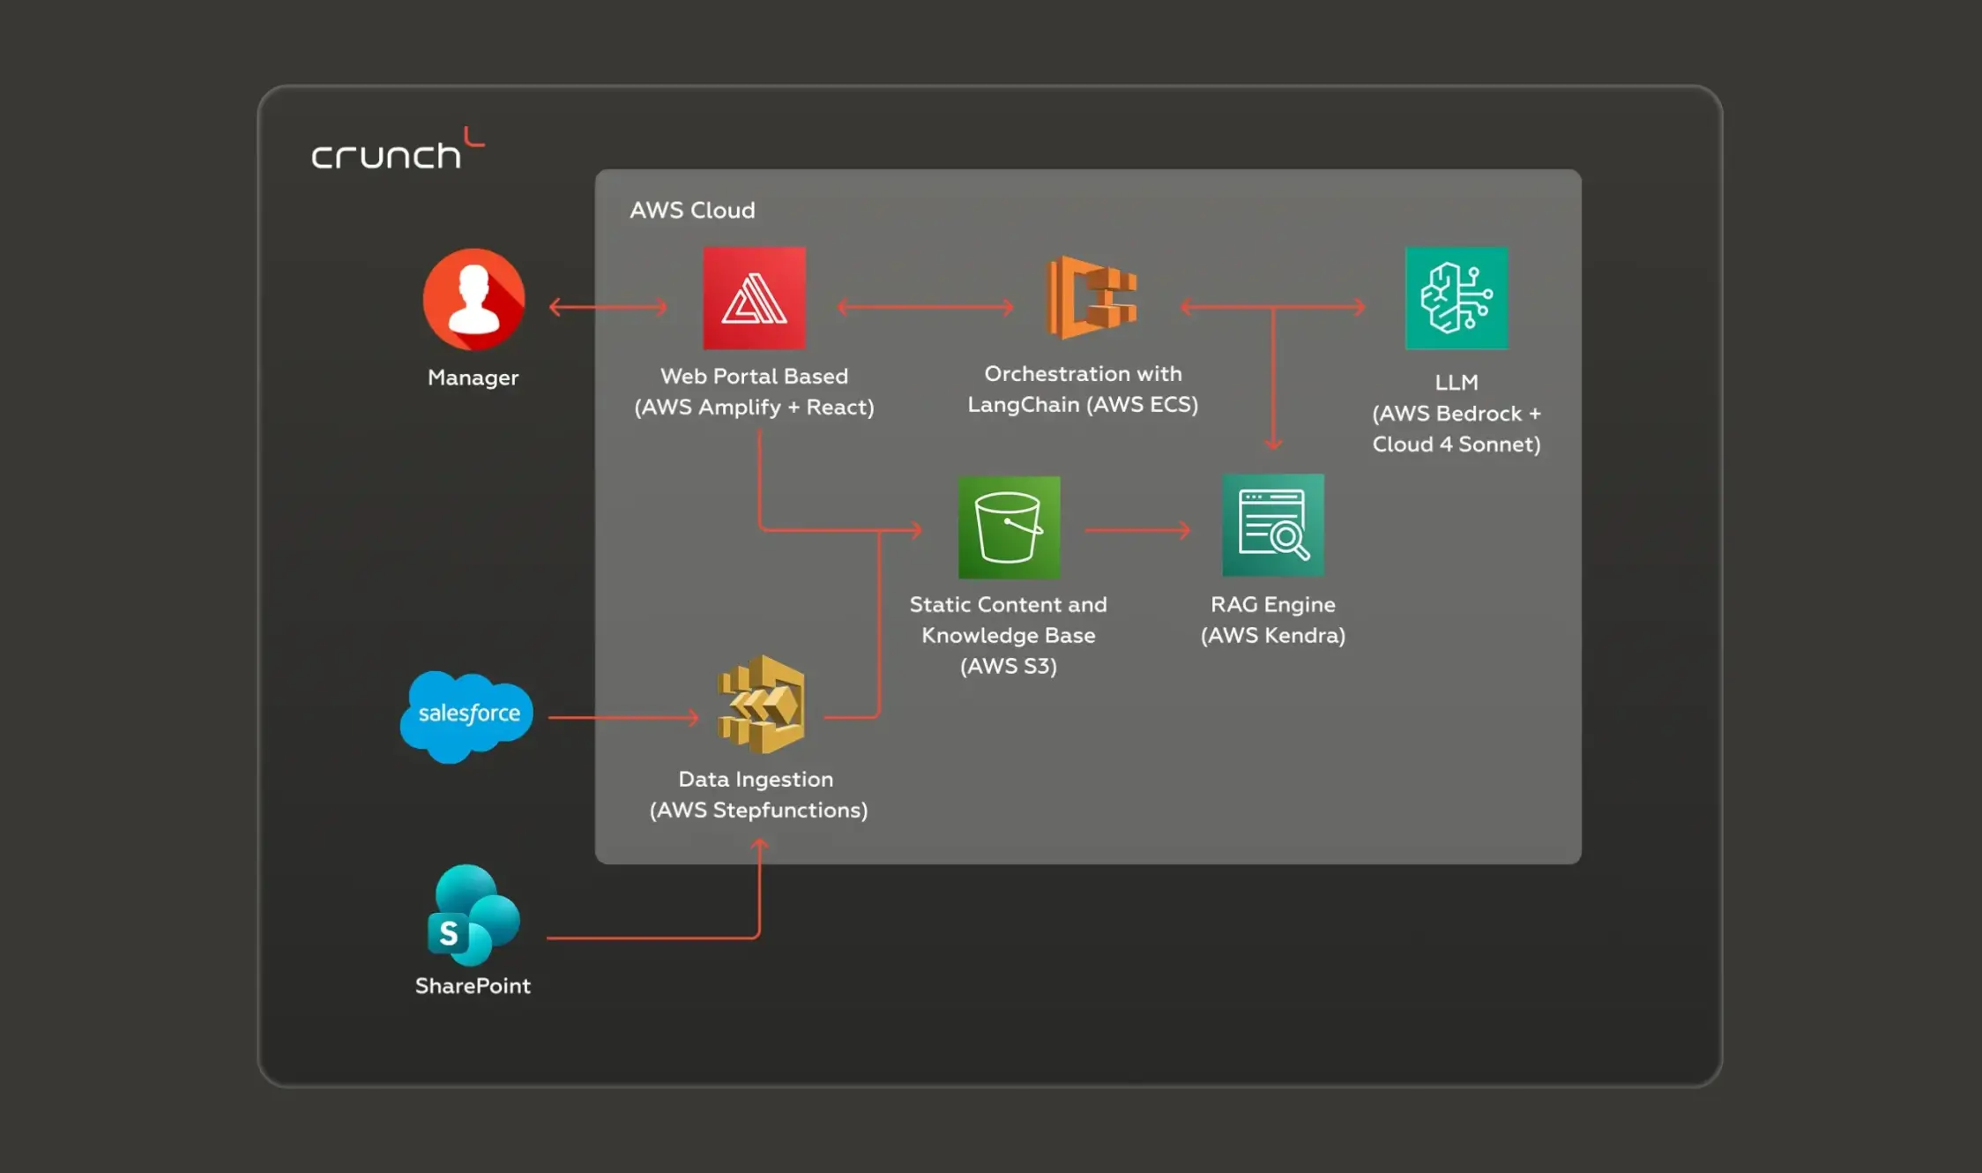Click the AWS Step Functions data ingestion icon
1982x1173 pixels.
[761, 704]
